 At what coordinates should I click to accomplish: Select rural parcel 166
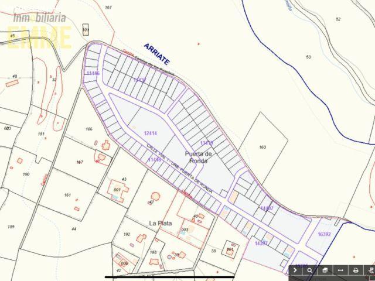point(89,129)
